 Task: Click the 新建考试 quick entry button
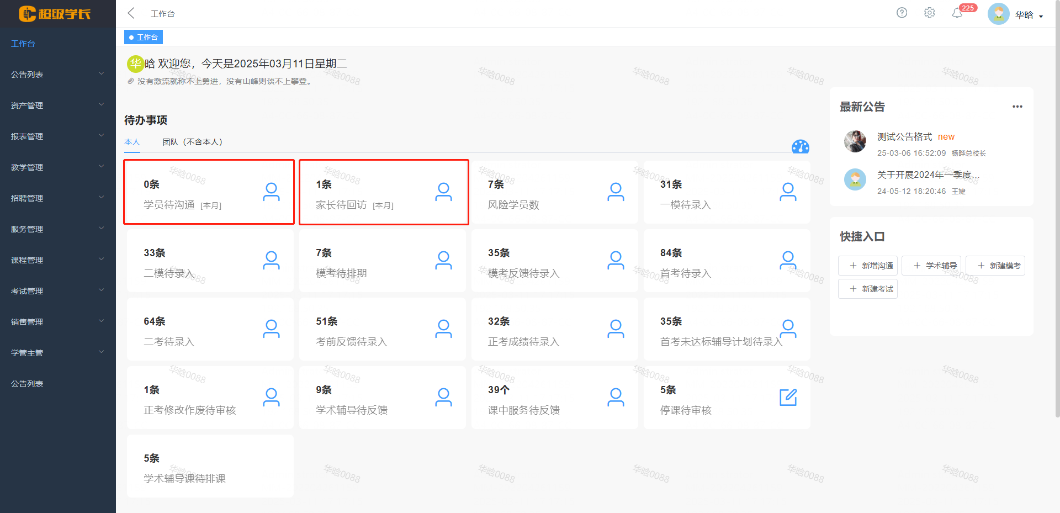(867, 288)
